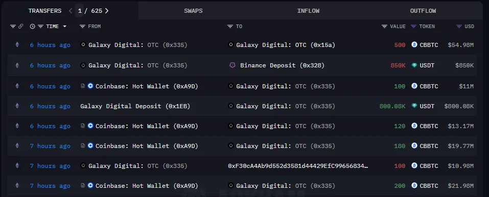Switch to the INFLOW tab
The height and width of the screenshot is (197, 489).
[308, 11]
